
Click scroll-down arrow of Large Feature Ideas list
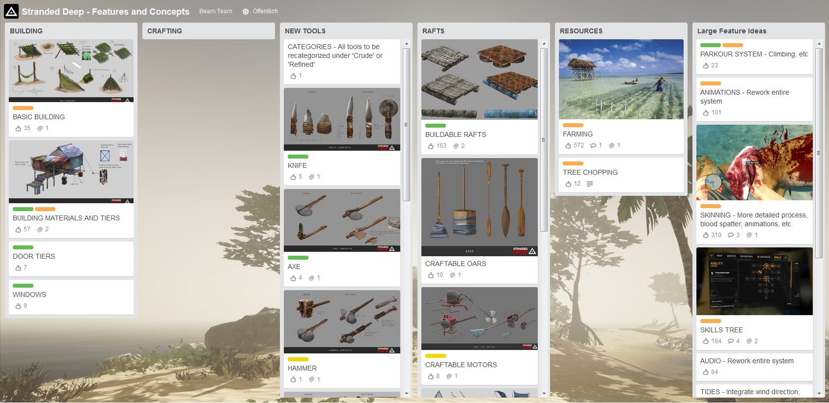coord(819,394)
